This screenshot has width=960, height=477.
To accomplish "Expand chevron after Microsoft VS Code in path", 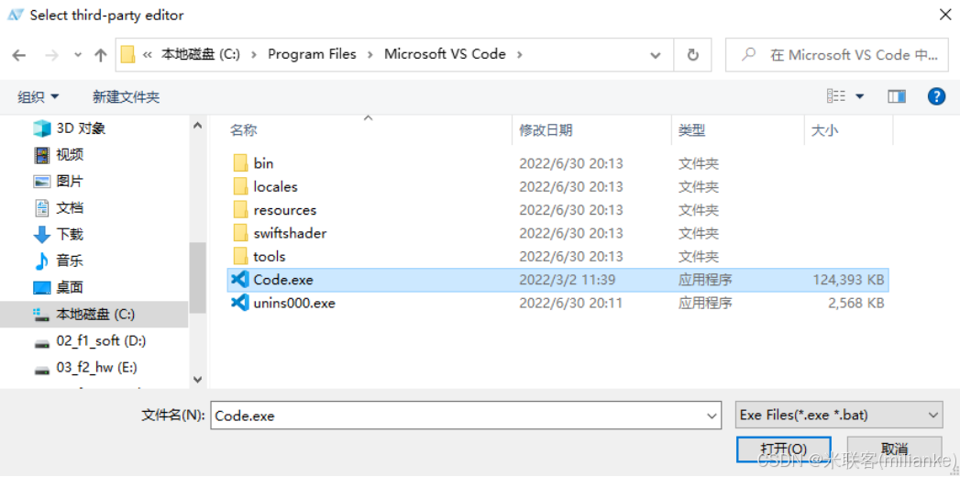I will 520,54.
